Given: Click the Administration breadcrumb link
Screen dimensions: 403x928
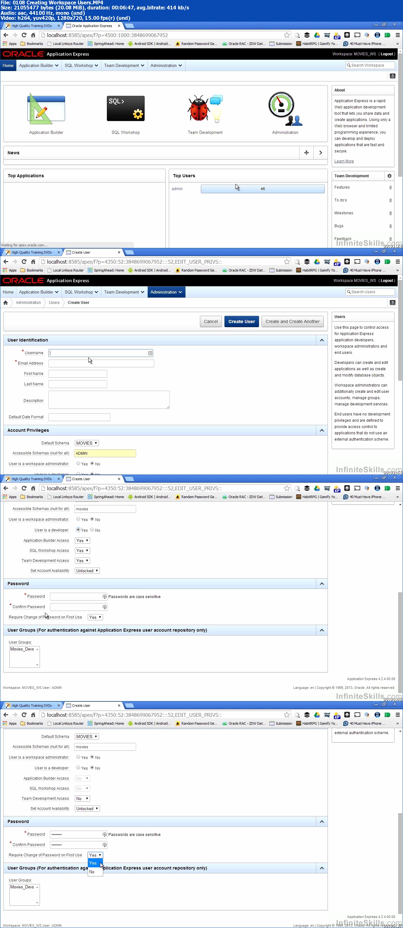Looking at the screenshot, I should click(x=28, y=303).
